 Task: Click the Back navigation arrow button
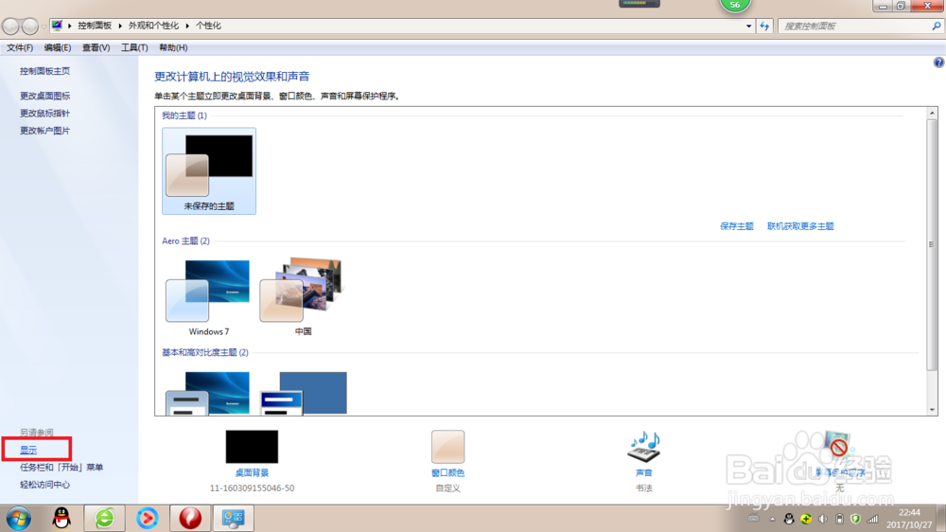coord(10,26)
